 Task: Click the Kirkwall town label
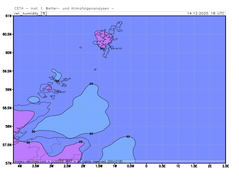pos(59,92)
